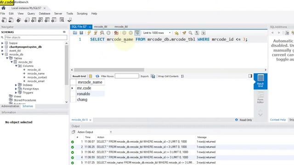Click the reconnect to DBMS icon

pyautogui.click(x=70, y=20)
